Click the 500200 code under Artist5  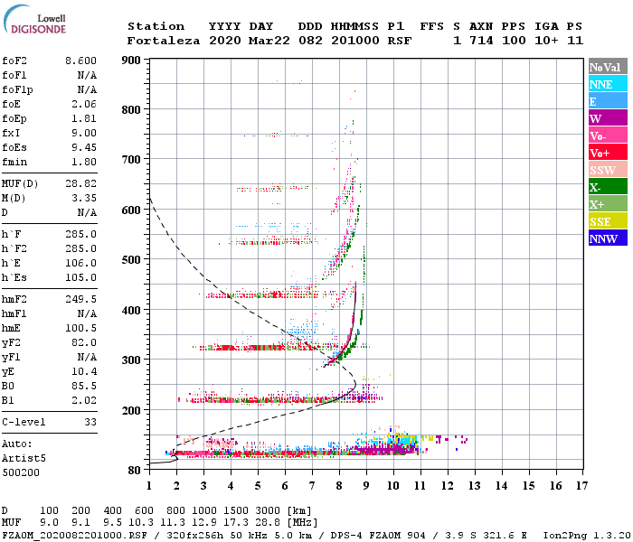pos(21,472)
